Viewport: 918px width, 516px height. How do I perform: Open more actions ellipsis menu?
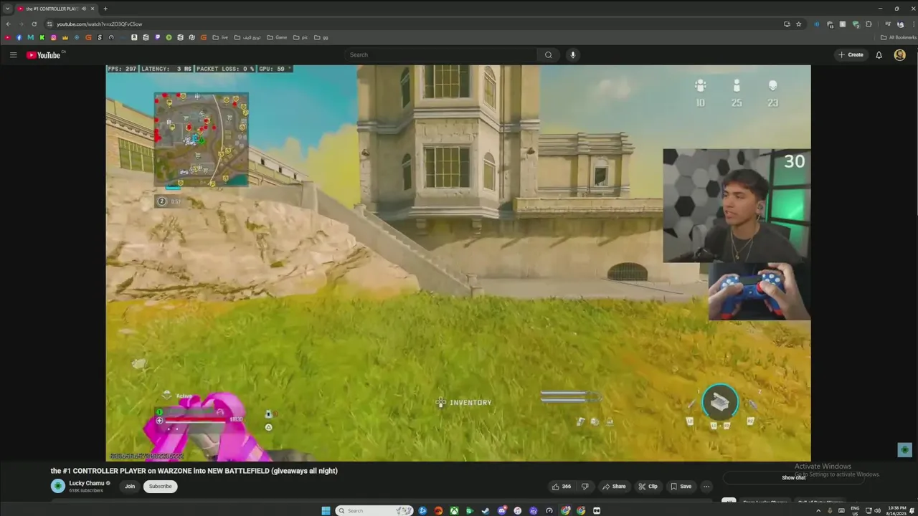(706, 487)
